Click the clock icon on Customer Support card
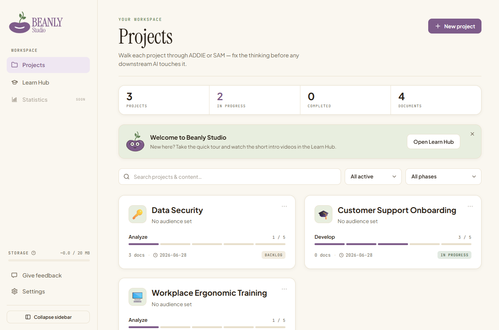499x330 pixels. (x=341, y=255)
